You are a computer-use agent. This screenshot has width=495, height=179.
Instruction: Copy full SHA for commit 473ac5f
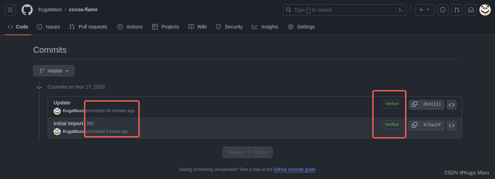click(415, 125)
